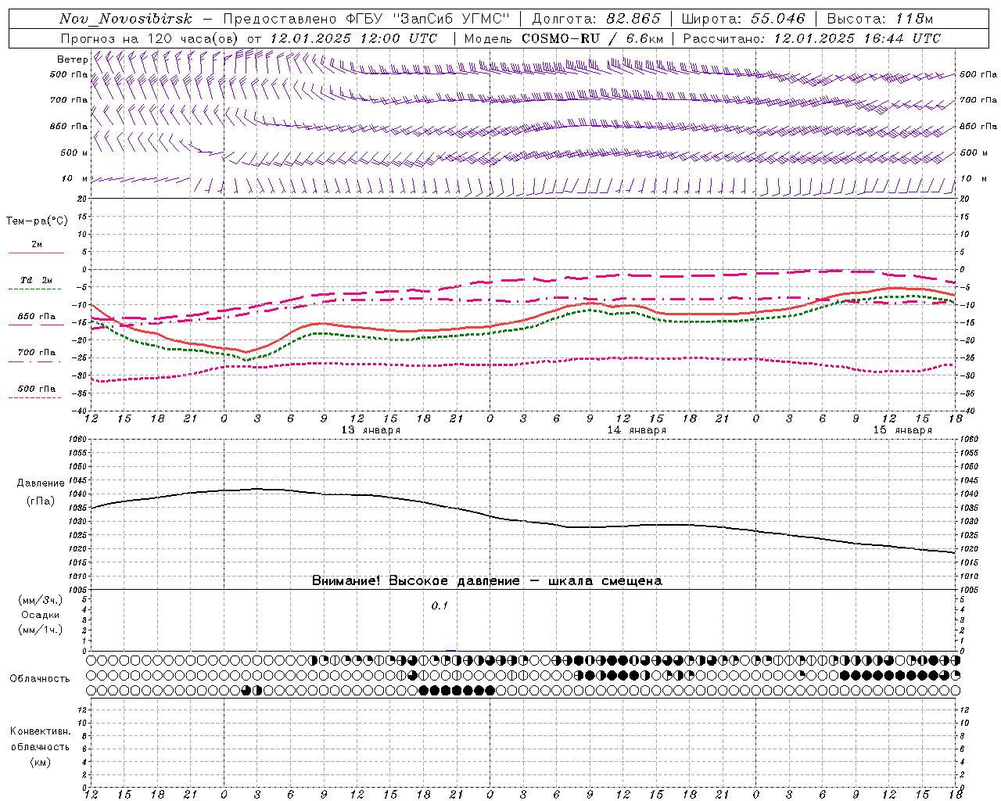Click the (мм/3ч.) precipitation unit label

pos(41,600)
